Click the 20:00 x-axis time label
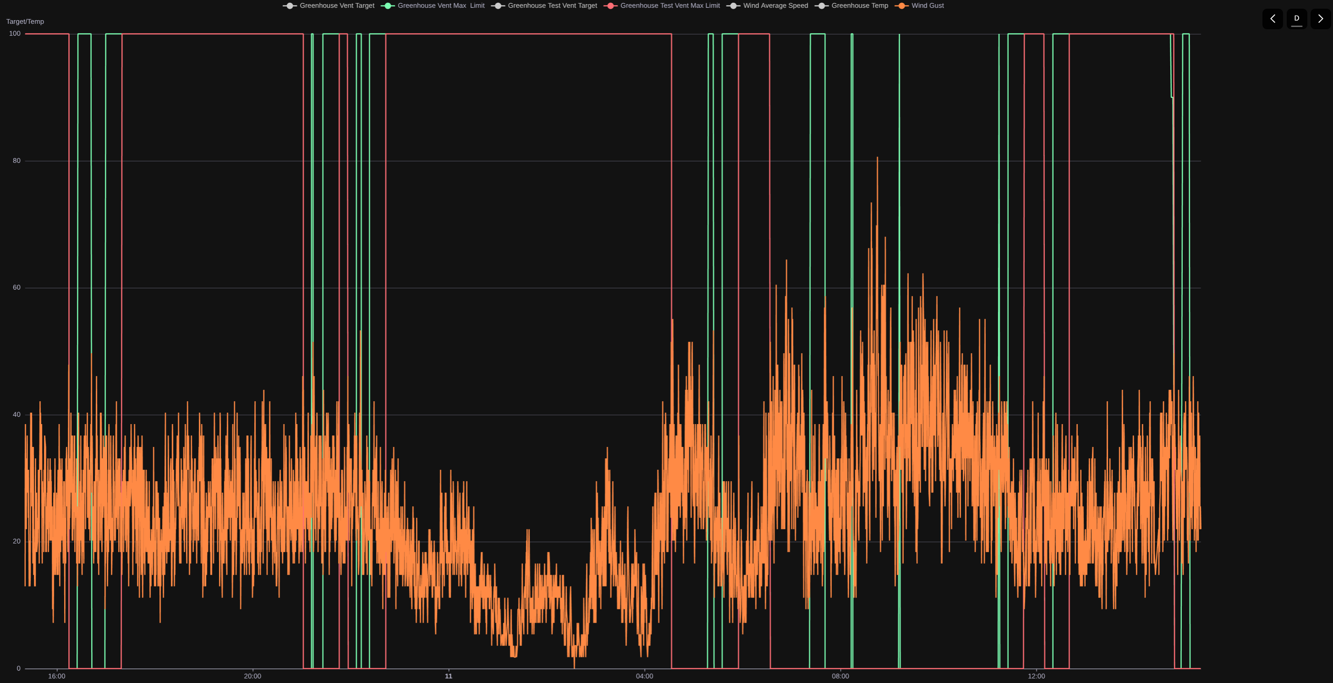The height and width of the screenshot is (683, 1333). tap(252, 676)
